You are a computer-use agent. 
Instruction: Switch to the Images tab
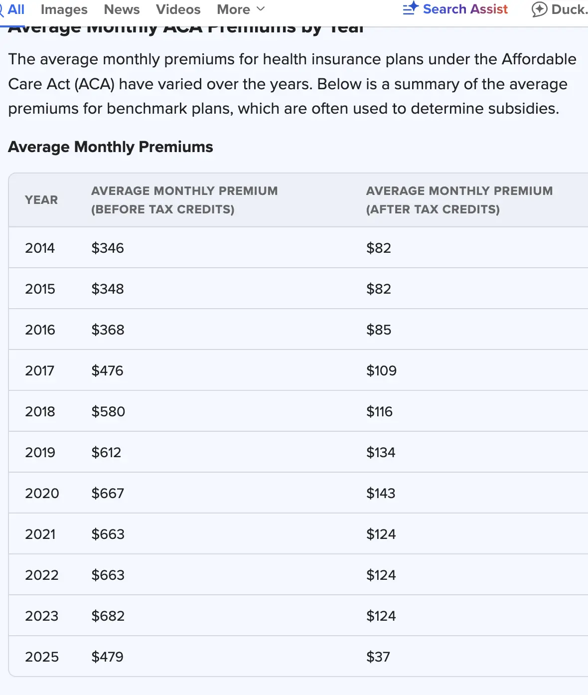[64, 9]
